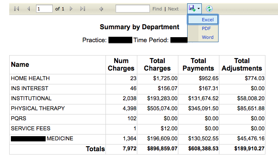Click total adjustments $189,910.27
The height and width of the screenshot is (165, 278).
pyautogui.click(x=249, y=149)
